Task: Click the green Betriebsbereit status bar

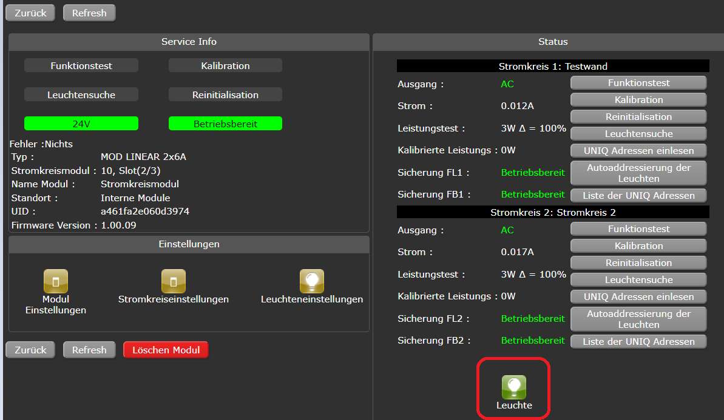Action: point(225,124)
